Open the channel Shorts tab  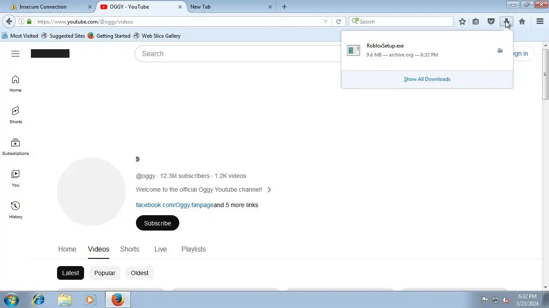pos(130,249)
